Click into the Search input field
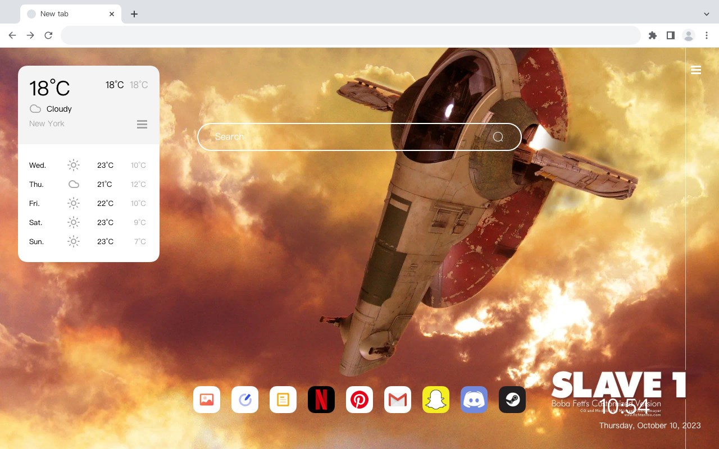The image size is (719, 449). [359, 137]
